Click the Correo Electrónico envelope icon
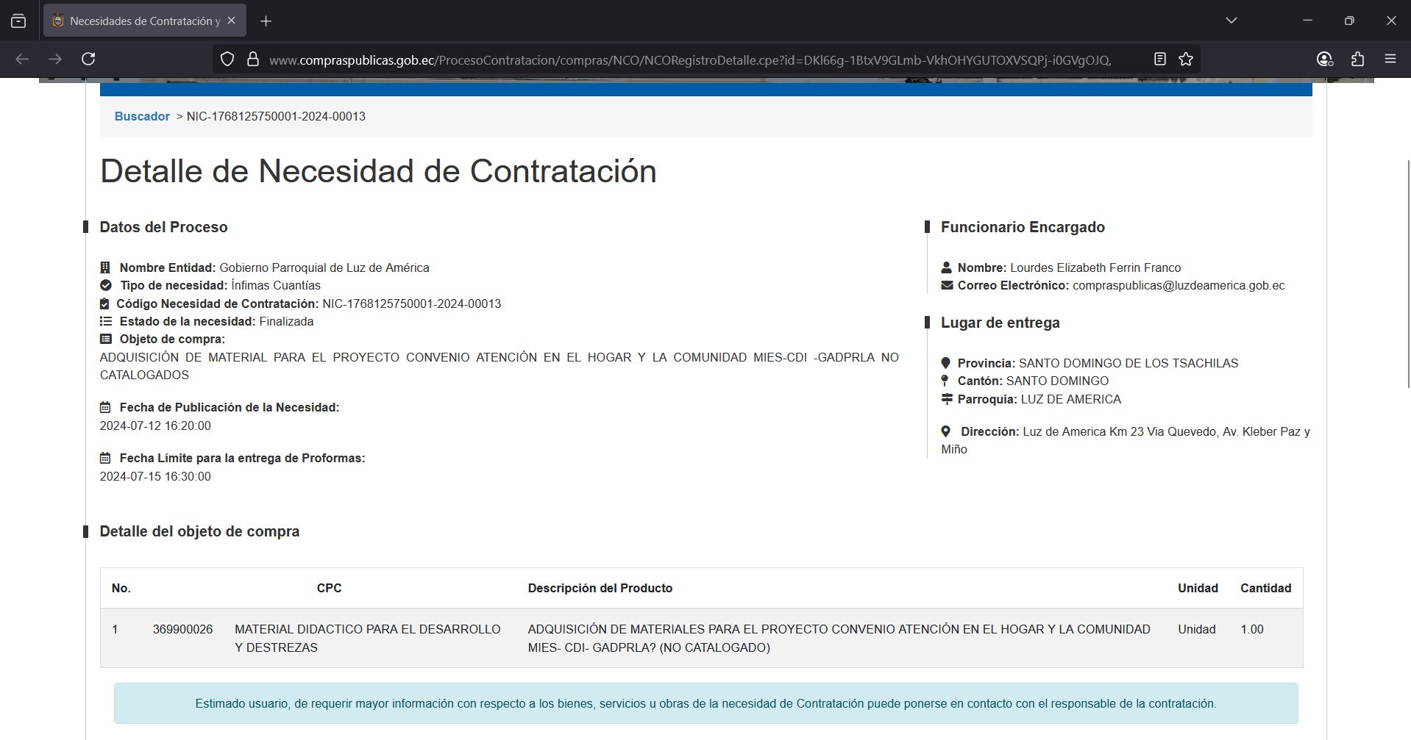 947,285
